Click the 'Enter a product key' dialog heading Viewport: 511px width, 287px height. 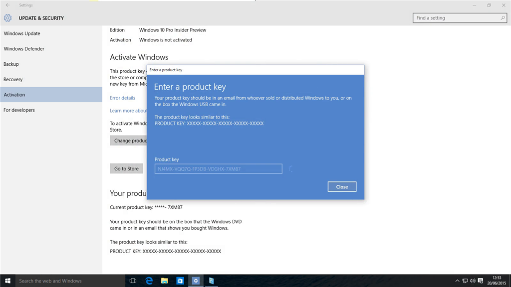tap(190, 87)
